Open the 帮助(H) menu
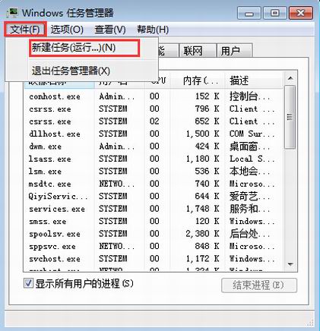This screenshot has height=331, width=320. (x=153, y=30)
